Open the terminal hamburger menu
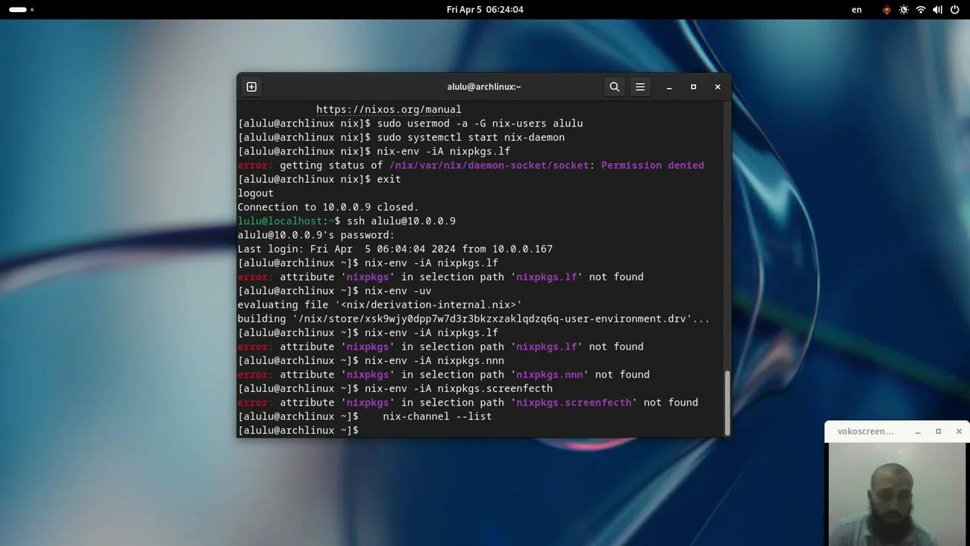Viewport: 970px width, 546px height. tap(640, 86)
